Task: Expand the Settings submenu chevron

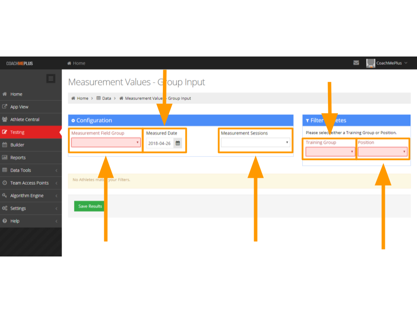Action: tap(56, 208)
